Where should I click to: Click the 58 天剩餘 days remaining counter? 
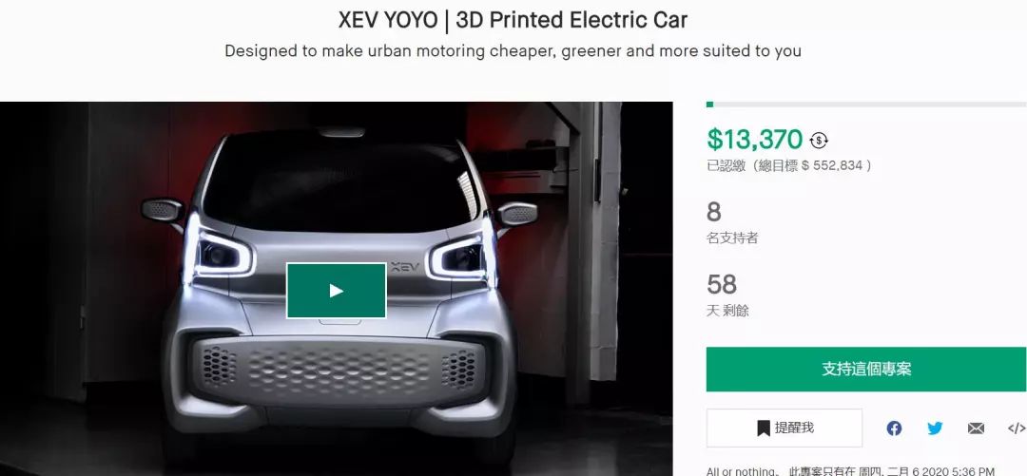click(x=727, y=295)
